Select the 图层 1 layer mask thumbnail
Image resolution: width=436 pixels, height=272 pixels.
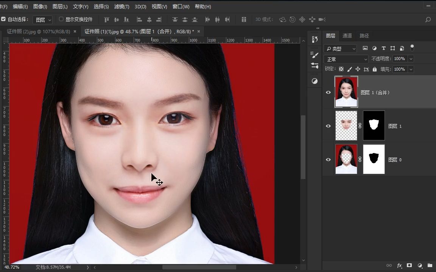[374, 125]
